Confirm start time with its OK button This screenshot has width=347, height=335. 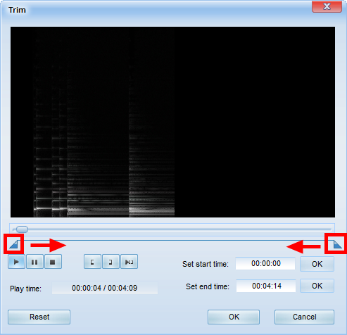317,264
